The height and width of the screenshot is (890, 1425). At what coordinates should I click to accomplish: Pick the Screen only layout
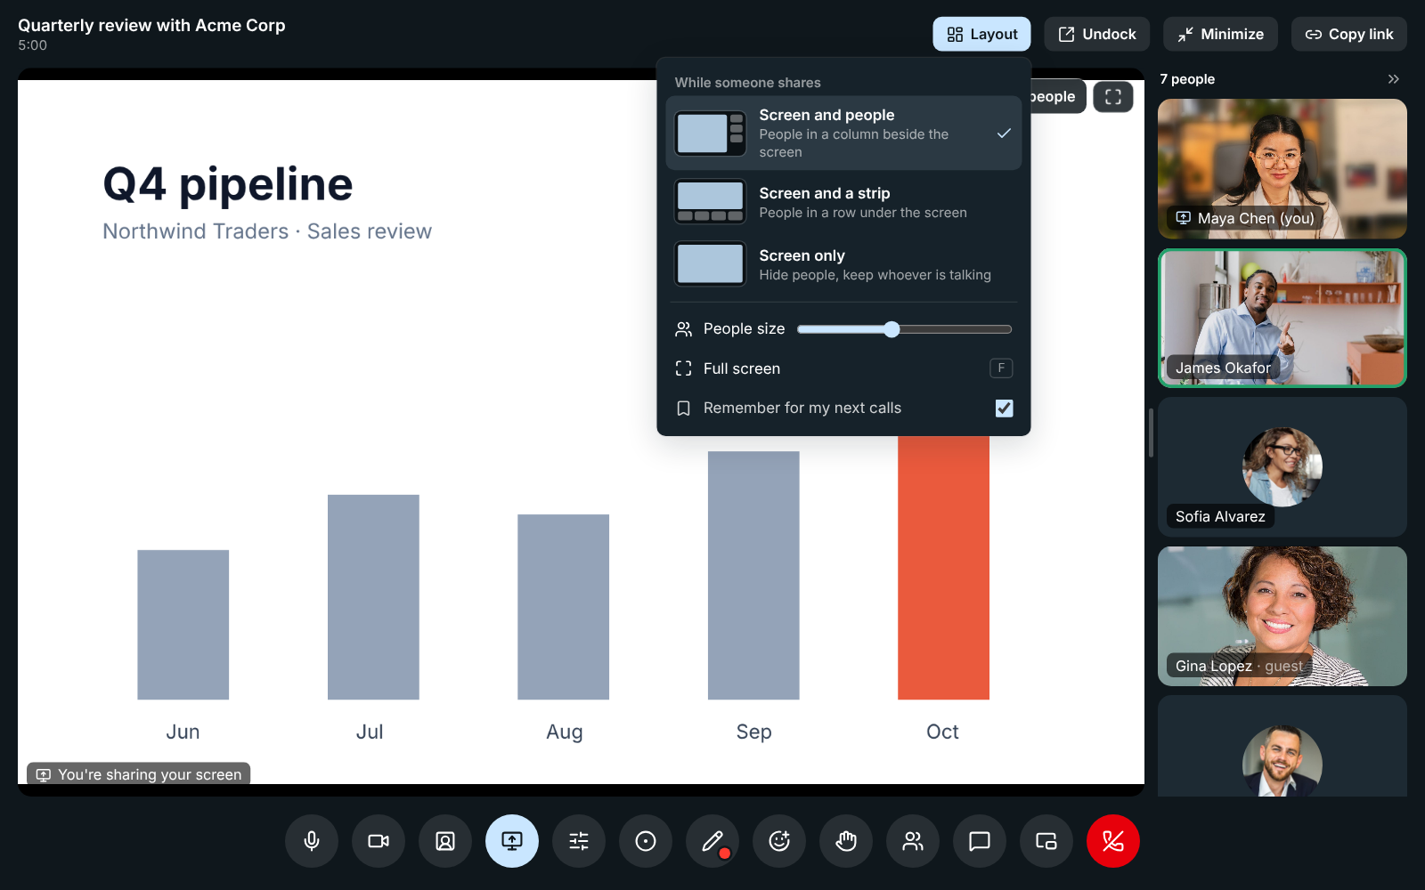(x=843, y=264)
